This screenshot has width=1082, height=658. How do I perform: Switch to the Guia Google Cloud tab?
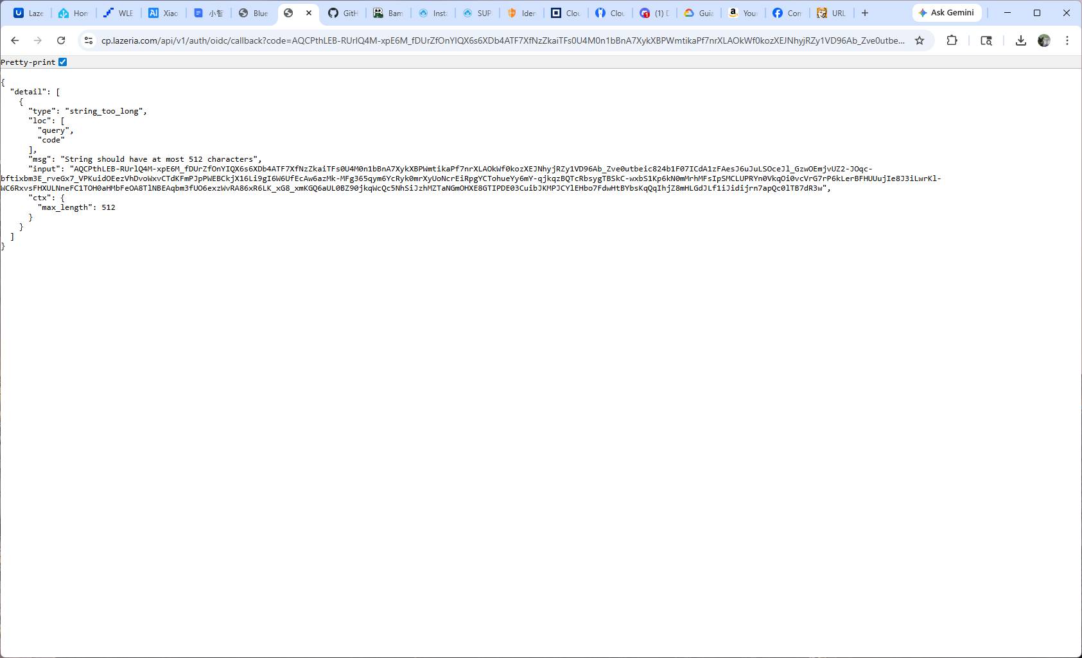(x=698, y=13)
